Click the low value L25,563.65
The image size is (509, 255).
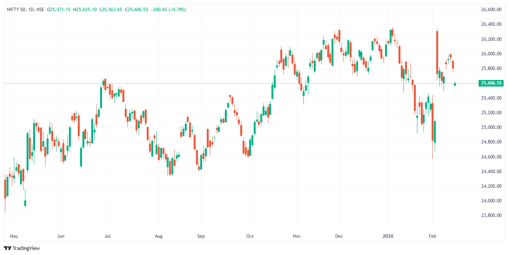click(x=111, y=9)
